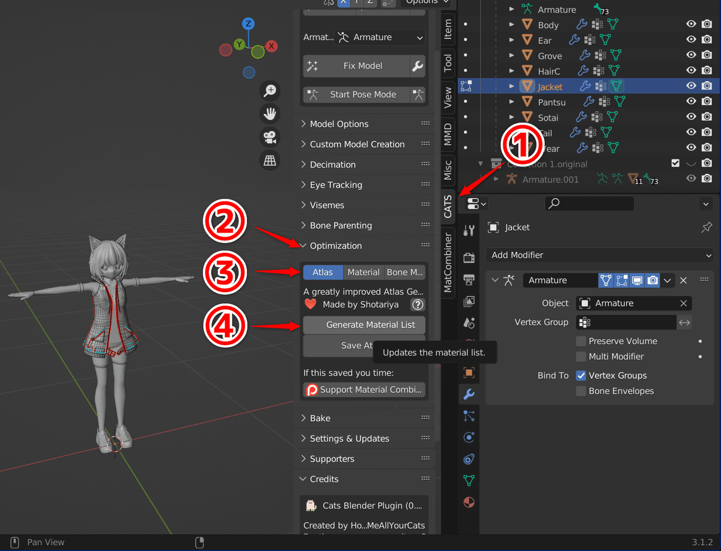
Task: Toggle Armature modifier edit mode display
Action: pos(621,280)
